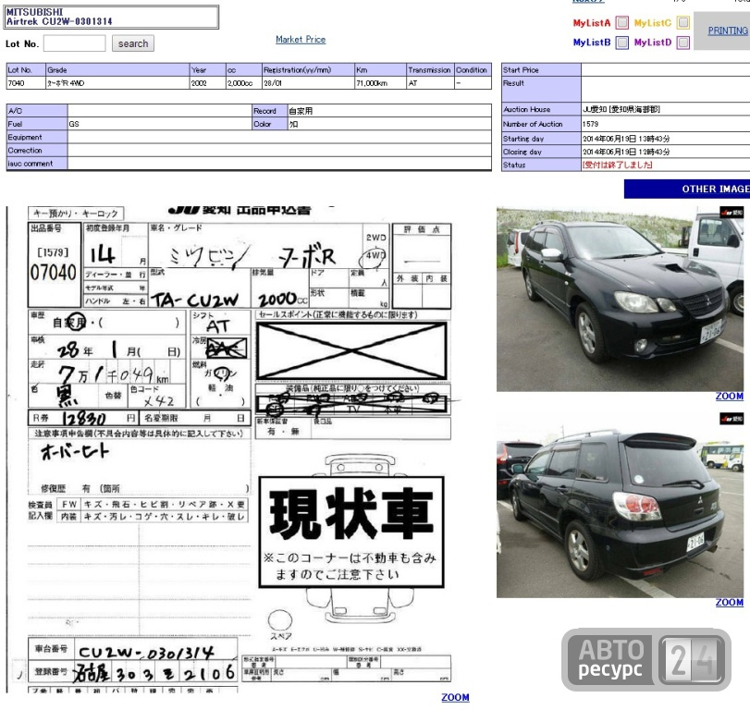Click the Mitsubishi Airtrek CU2W-0301314 title box
This screenshot has width=750, height=710.
pos(111,17)
